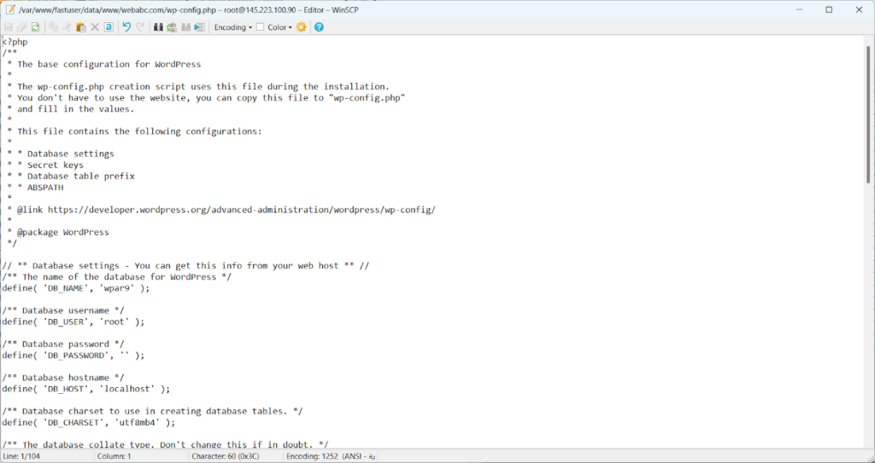Open Find with the binoculars icon
The height and width of the screenshot is (463, 875).
158,26
